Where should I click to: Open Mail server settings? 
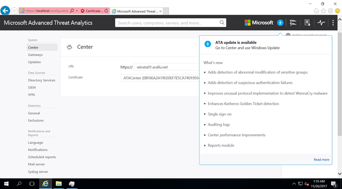pyautogui.click(x=36, y=164)
